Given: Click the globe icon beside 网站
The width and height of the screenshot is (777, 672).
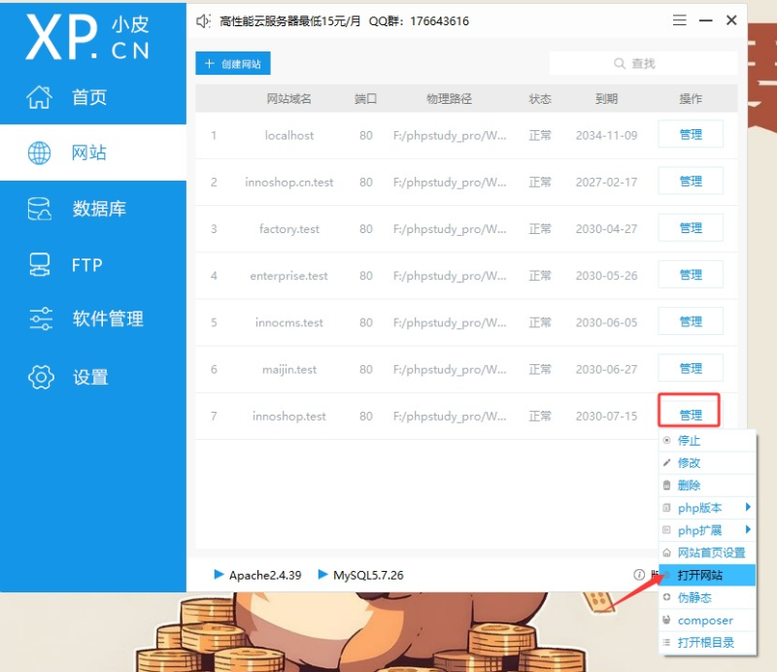Looking at the screenshot, I should (39, 152).
